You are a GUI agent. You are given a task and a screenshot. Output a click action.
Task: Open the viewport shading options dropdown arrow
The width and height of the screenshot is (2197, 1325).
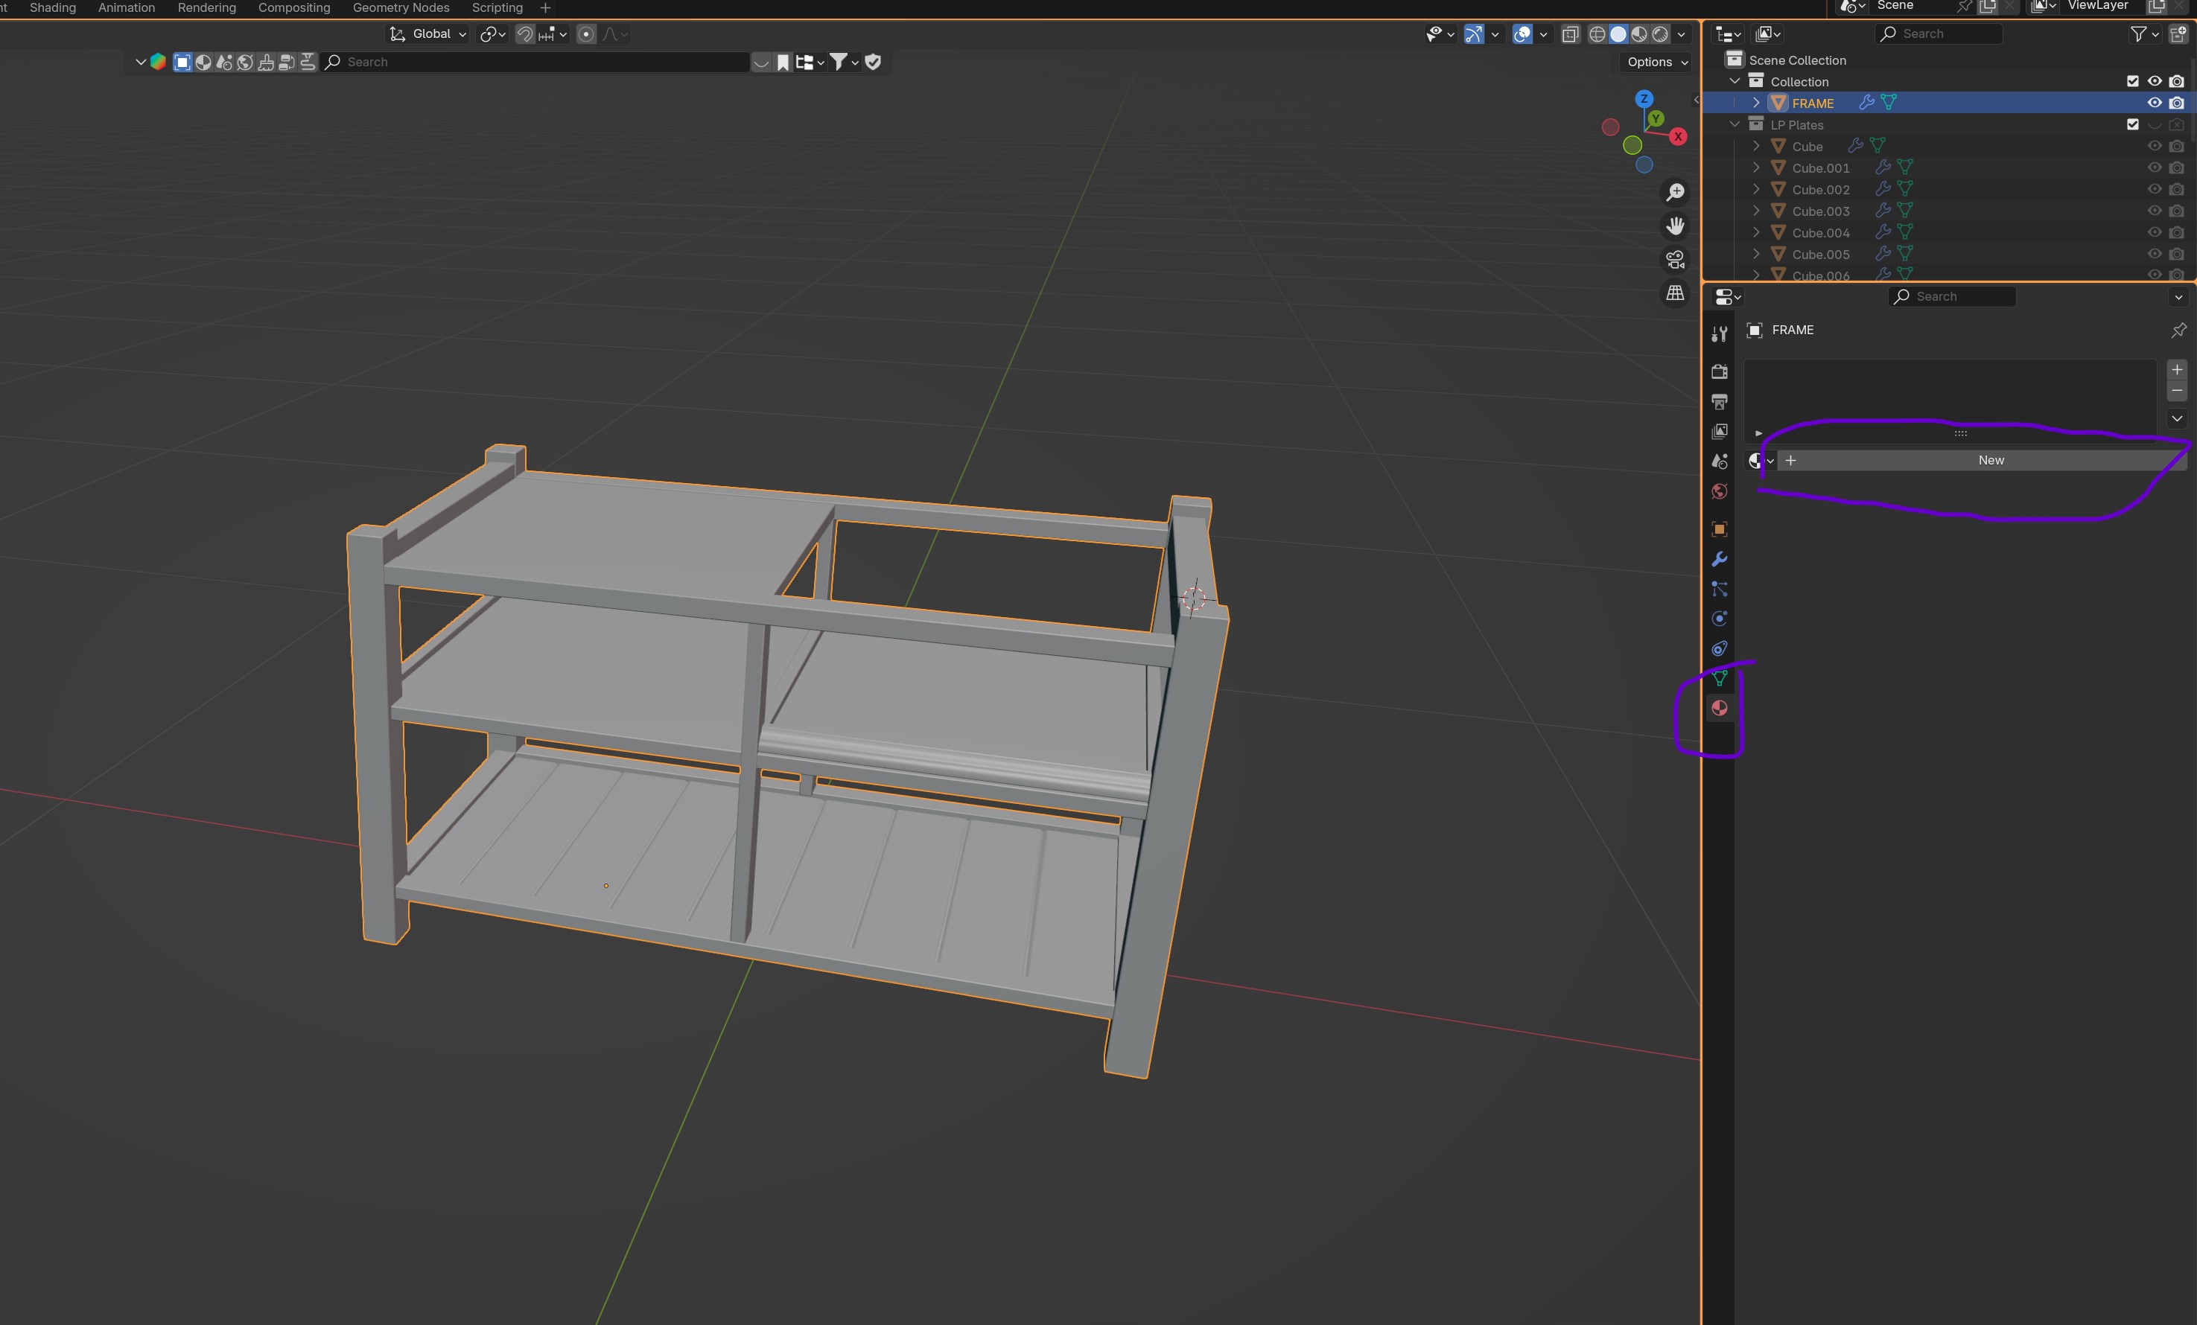(x=1681, y=33)
